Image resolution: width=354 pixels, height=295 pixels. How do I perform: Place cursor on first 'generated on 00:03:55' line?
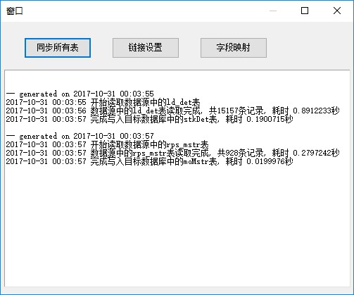point(80,94)
